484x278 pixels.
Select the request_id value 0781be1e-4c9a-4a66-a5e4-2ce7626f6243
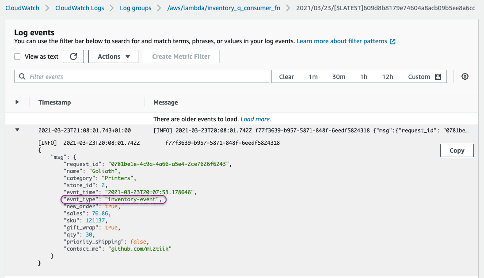point(168,164)
